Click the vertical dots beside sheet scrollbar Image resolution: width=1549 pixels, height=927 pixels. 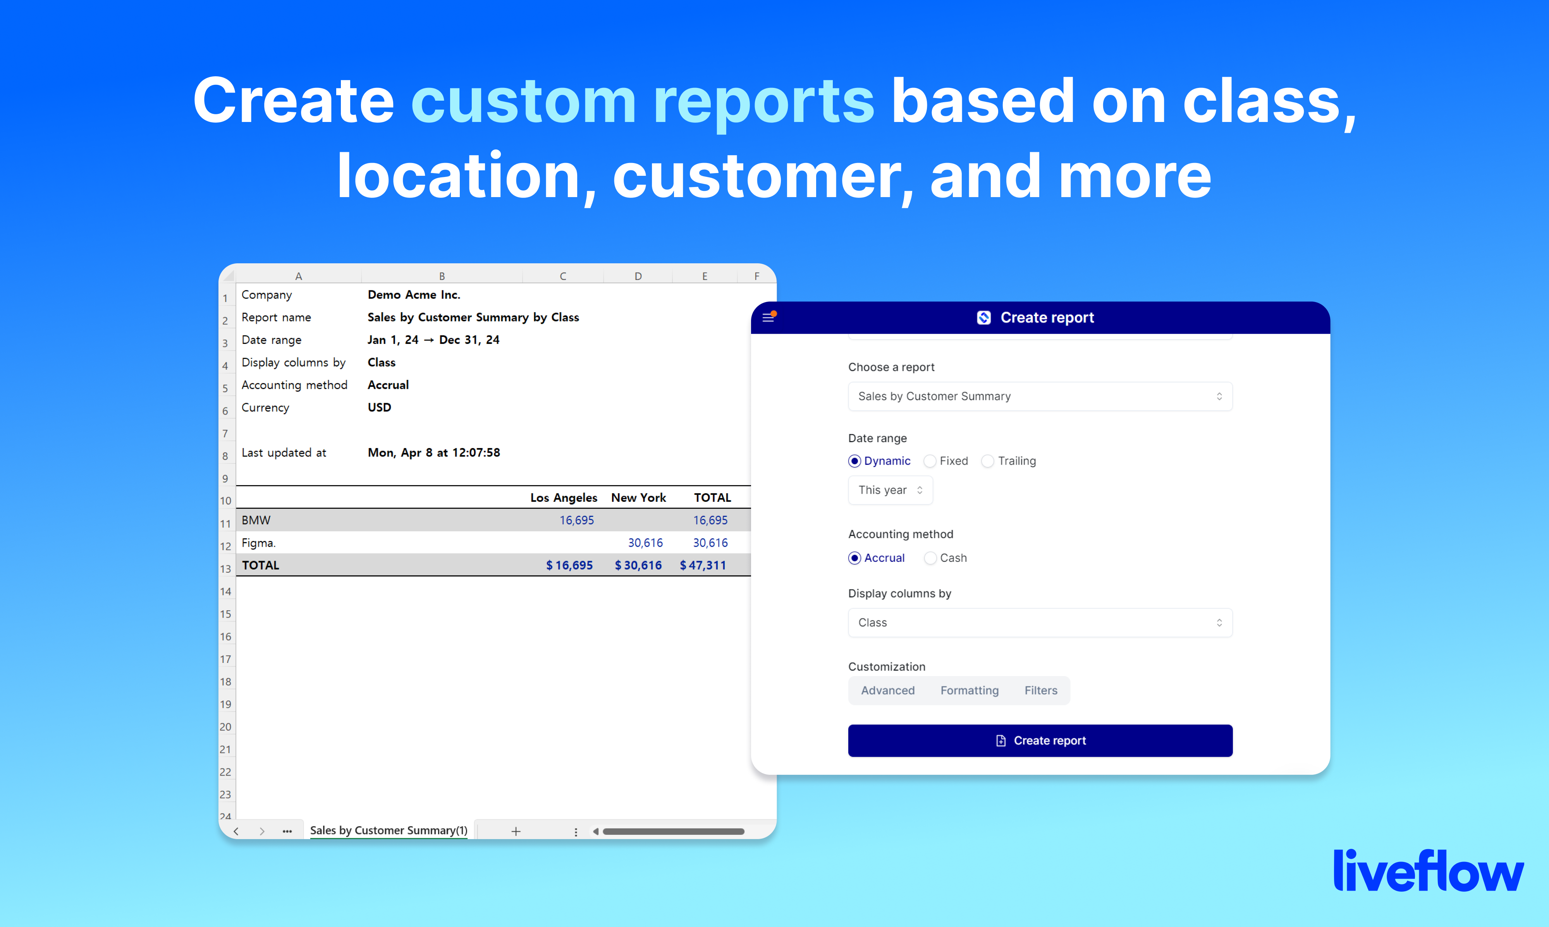(x=576, y=831)
